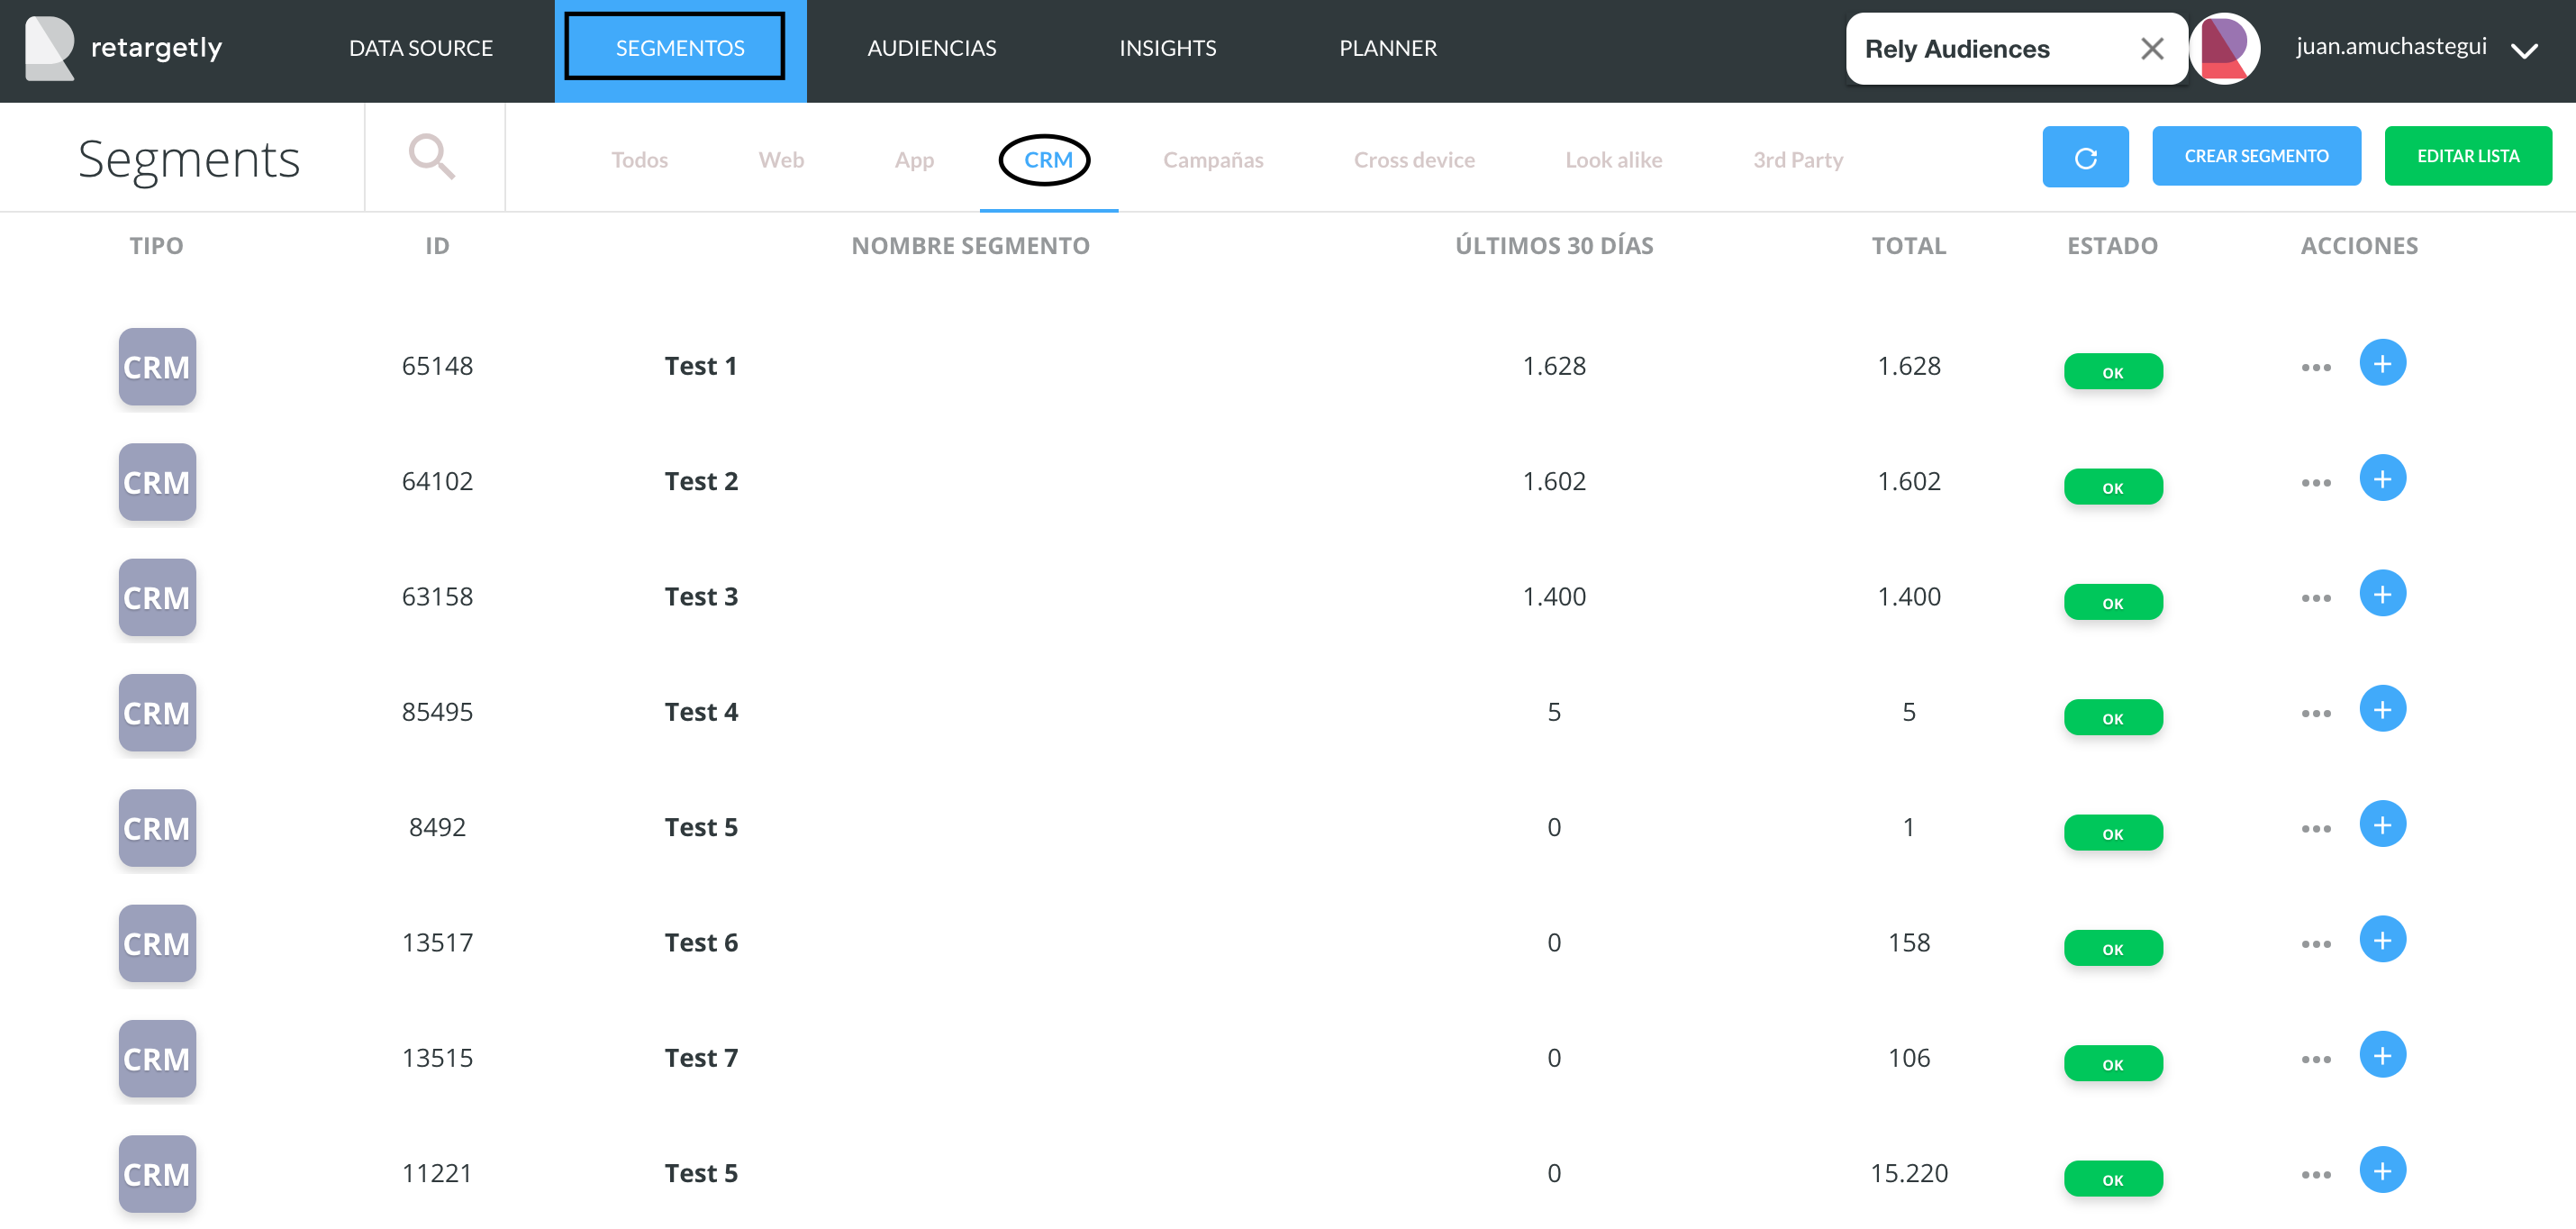2576x1229 pixels.
Task: Switch to the Cross device tab
Action: point(1413,160)
